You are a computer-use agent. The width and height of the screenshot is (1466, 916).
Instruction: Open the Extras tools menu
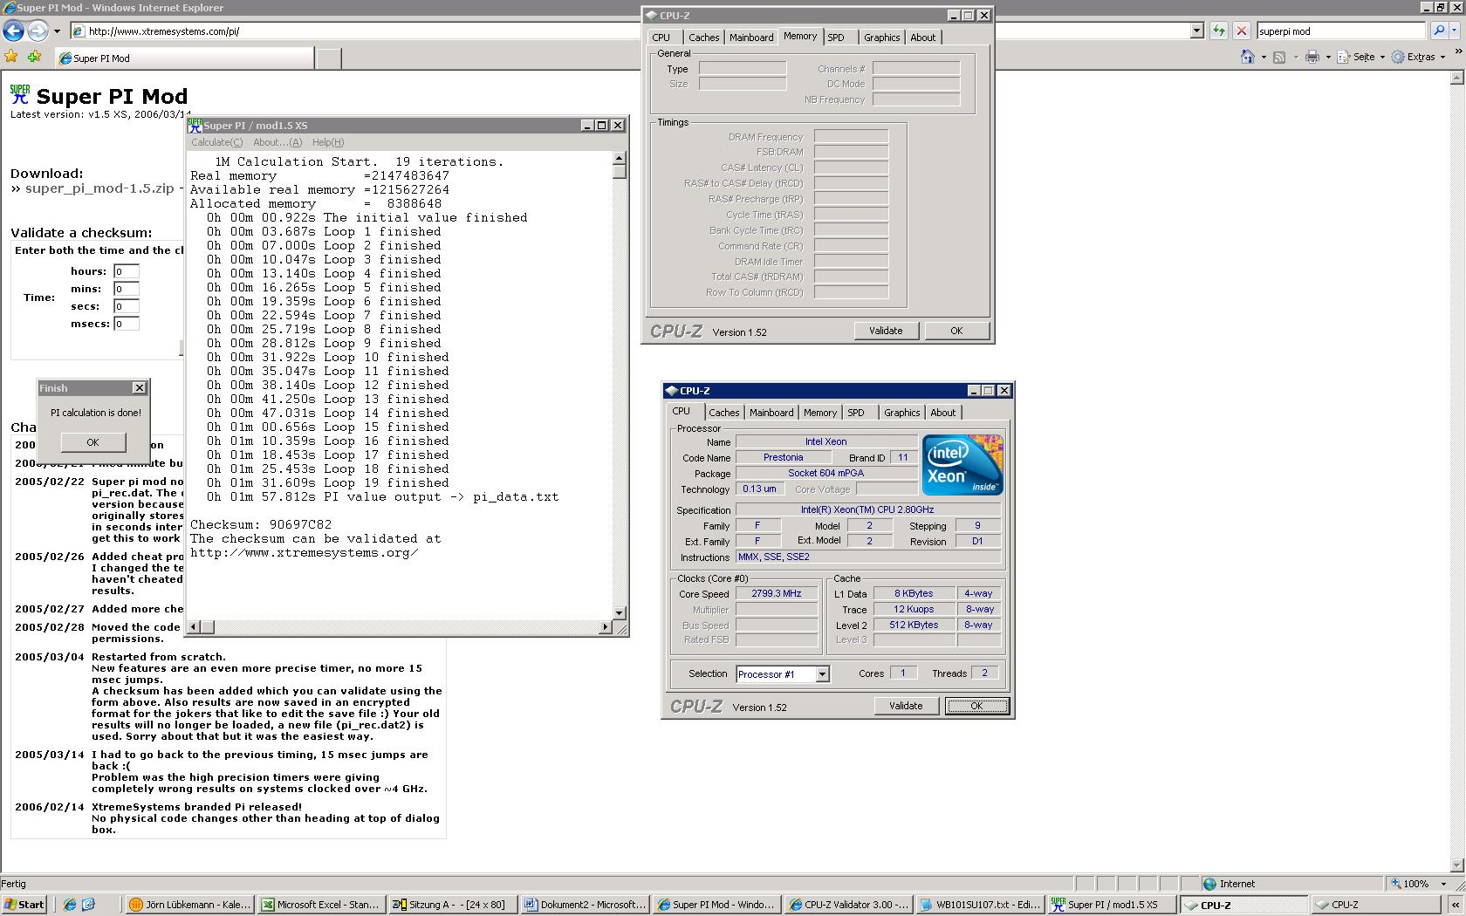[1419, 57]
